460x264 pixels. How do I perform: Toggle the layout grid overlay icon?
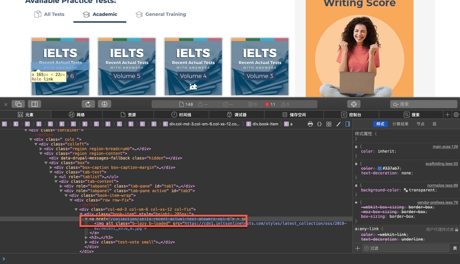(329, 124)
